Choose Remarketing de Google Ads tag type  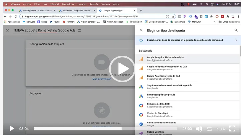click(187, 96)
